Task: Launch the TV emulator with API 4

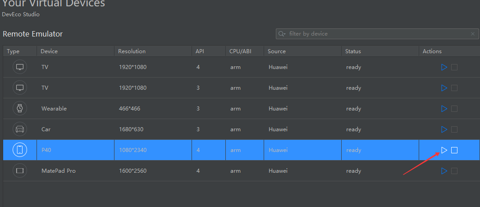Action: 444,67
